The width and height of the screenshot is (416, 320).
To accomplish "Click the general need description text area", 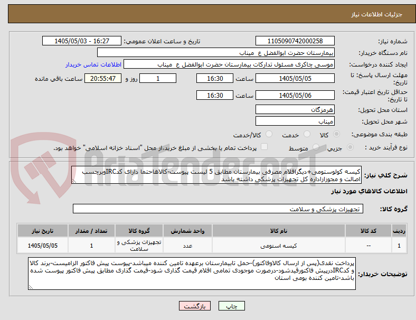I will click(x=216, y=175).
